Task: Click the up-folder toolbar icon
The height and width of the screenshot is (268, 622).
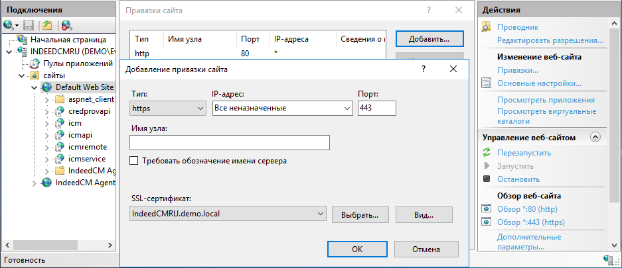Action: click(47, 26)
